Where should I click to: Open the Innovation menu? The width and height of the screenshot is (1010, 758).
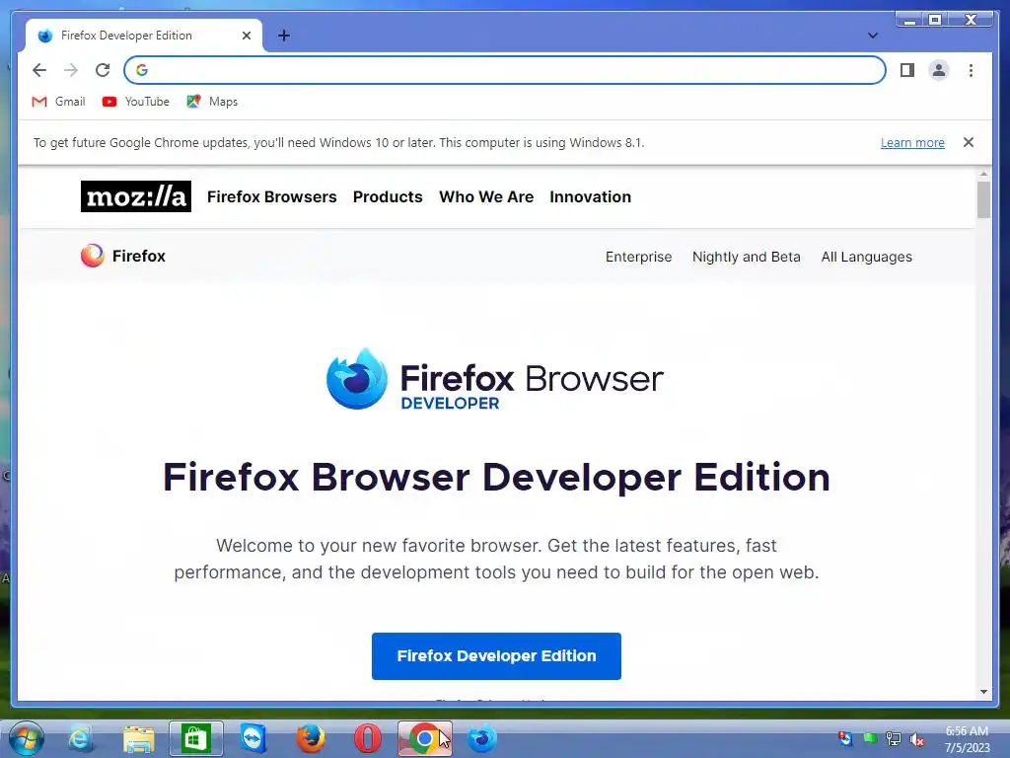click(590, 196)
